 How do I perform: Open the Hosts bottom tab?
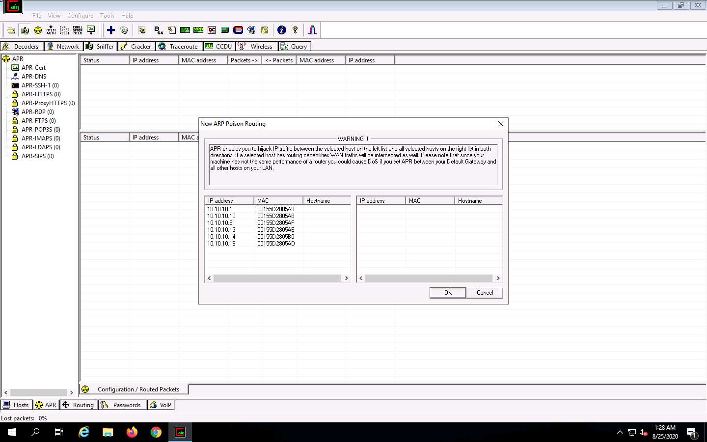[x=17, y=405]
